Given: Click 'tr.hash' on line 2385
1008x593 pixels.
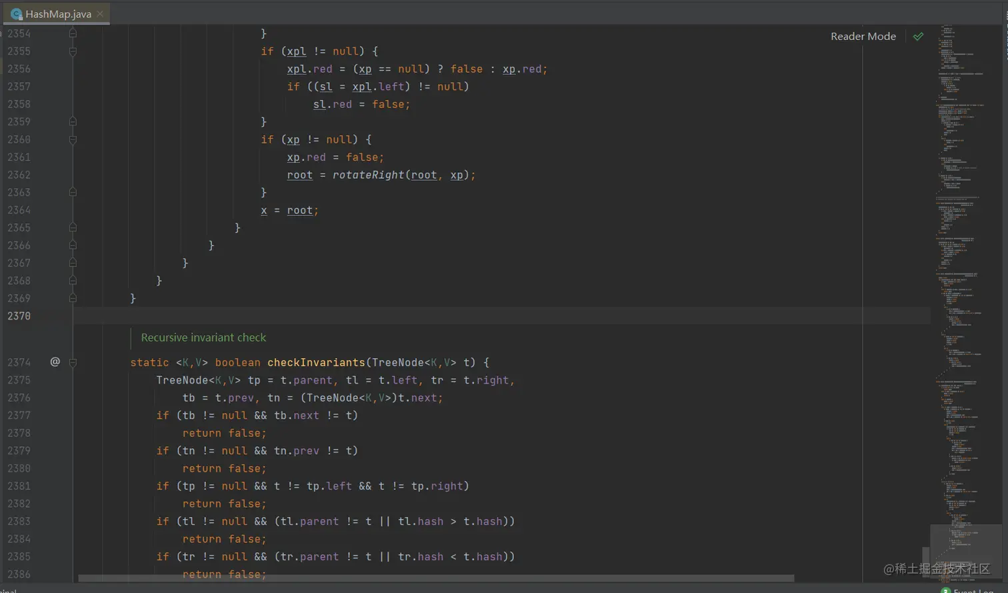Looking at the screenshot, I should (x=421, y=556).
